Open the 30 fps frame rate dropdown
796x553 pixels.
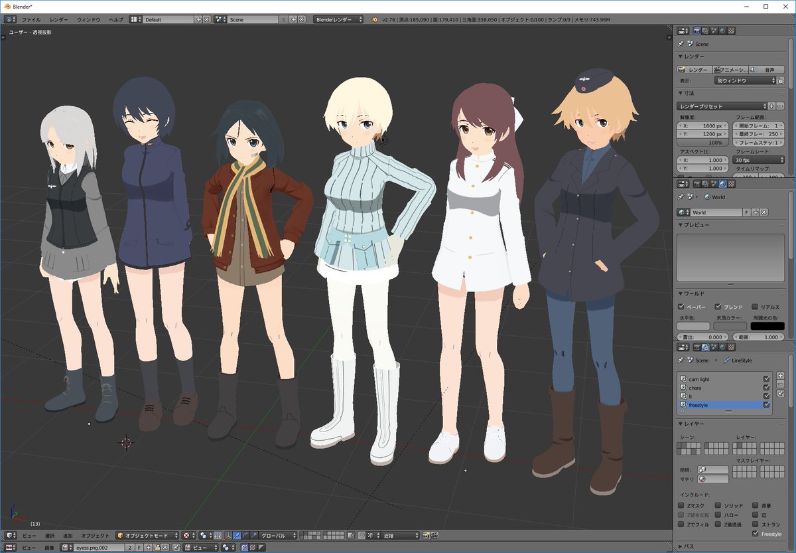pyautogui.click(x=759, y=160)
